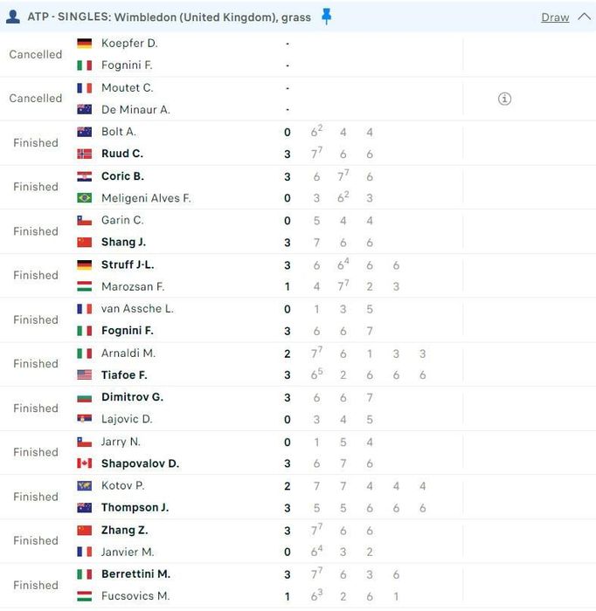Click Norway flag next to Ruud C.

point(84,154)
